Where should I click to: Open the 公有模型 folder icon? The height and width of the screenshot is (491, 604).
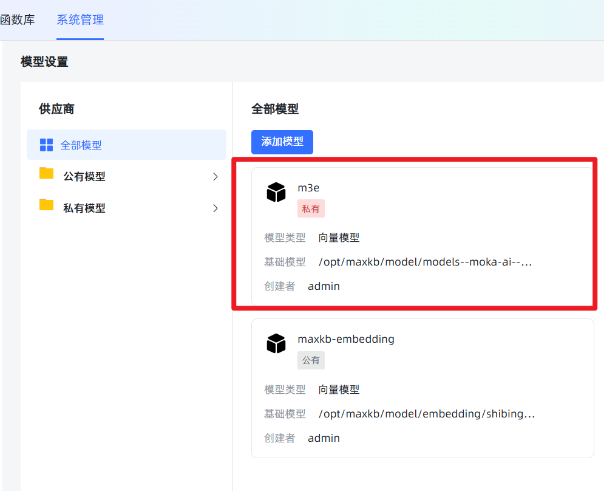[46, 173]
